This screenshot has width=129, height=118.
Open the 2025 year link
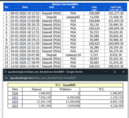15,97
